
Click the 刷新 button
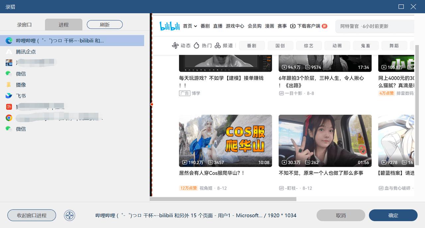tap(105, 25)
